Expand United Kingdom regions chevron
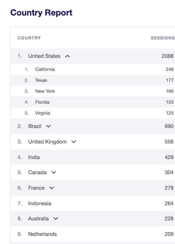 (74, 142)
